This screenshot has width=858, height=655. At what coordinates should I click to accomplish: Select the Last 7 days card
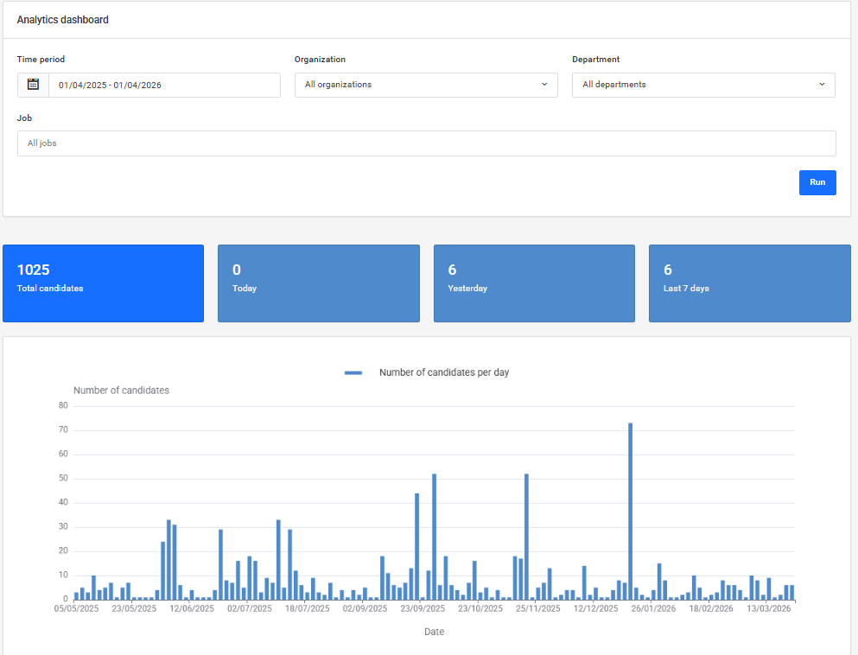[749, 283]
